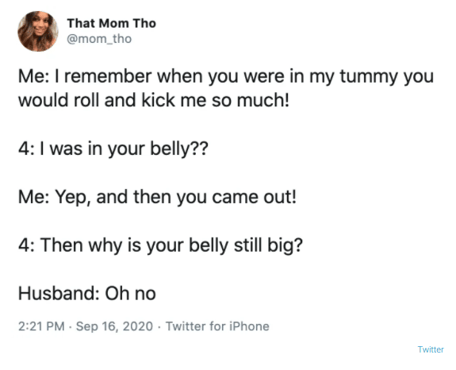The width and height of the screenshot is (456, 370).
Task: Click the word "Husband:" in the tweet
Action: [x=59, y=293]
